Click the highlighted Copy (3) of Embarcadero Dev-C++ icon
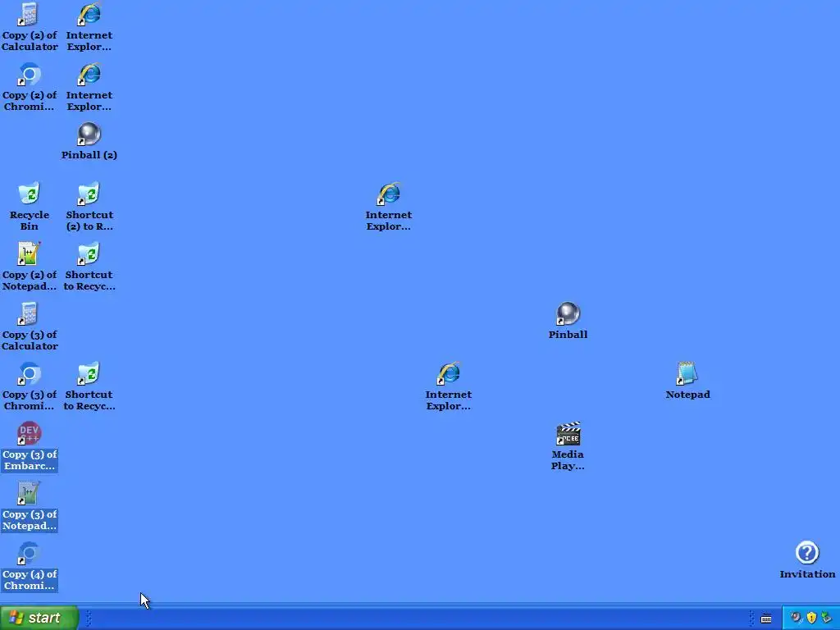Viewport: 840px width, 630px height. pos(30,447)
